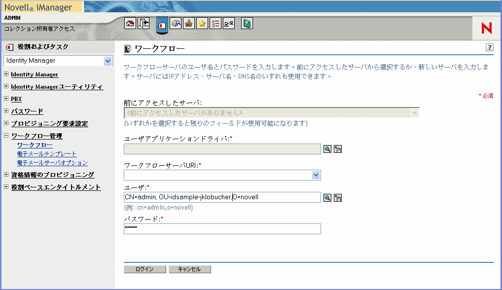Collapse the ワークフロー管理 section
The height and width of the screenshot is (290, 502).
[x=6, y=136]
